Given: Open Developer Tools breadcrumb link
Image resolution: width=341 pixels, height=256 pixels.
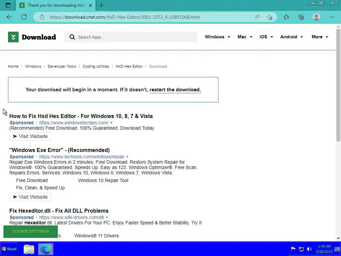Looking at the screenshot, I should [62, 66].
